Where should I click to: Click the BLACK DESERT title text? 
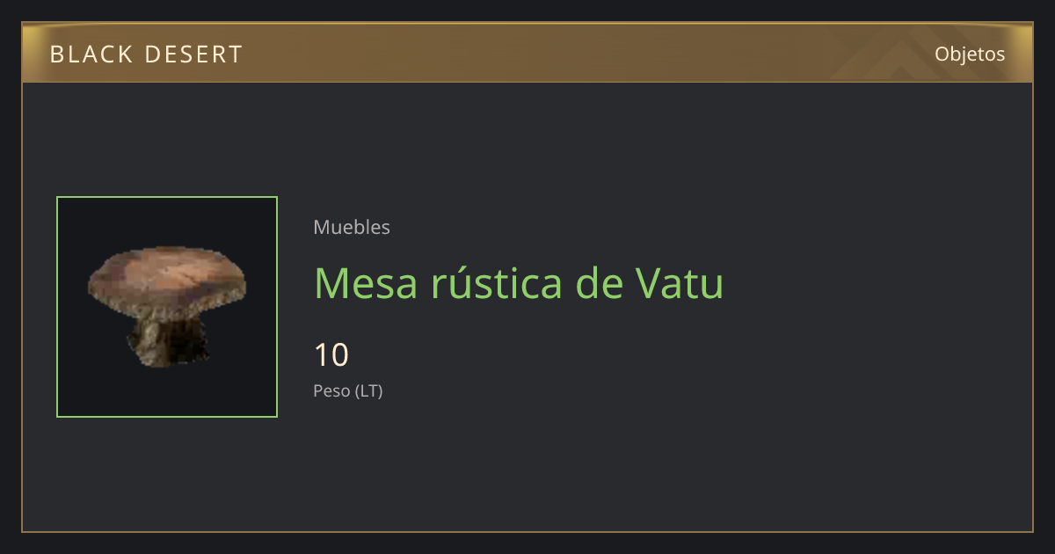pos(146,55)
